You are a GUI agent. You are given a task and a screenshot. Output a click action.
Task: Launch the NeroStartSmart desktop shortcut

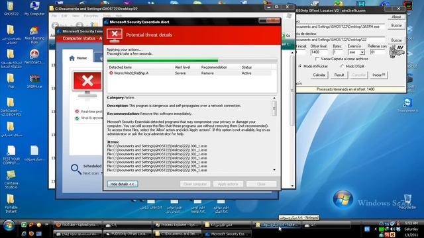34,56
